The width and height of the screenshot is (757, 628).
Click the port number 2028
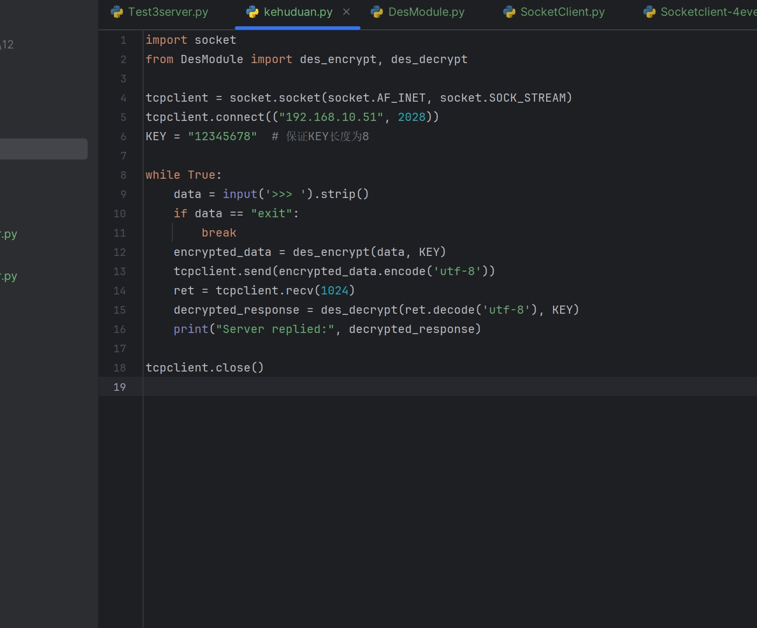pos(411,117)
